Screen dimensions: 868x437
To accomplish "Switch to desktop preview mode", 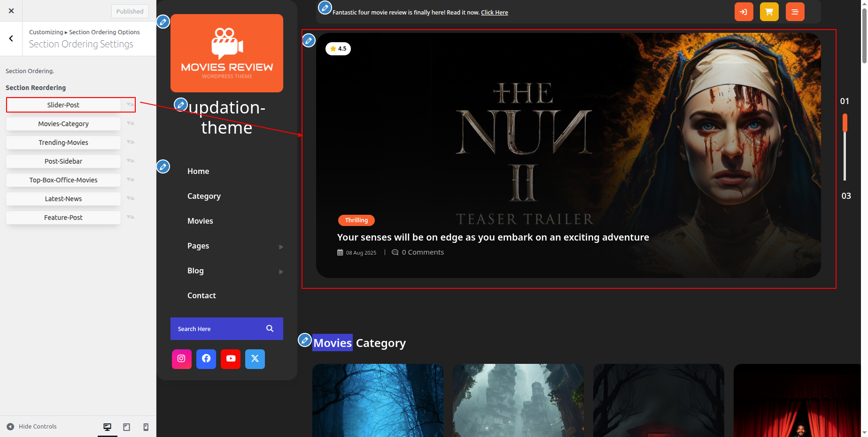I will (x=107, y=427).
